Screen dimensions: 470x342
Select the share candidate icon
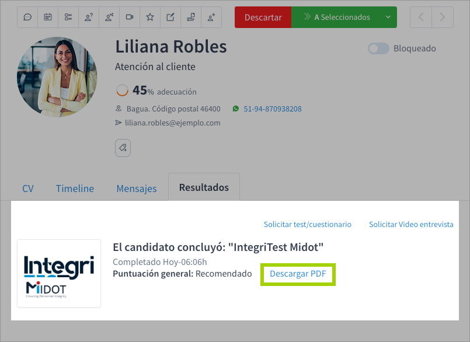pos(109,18)
